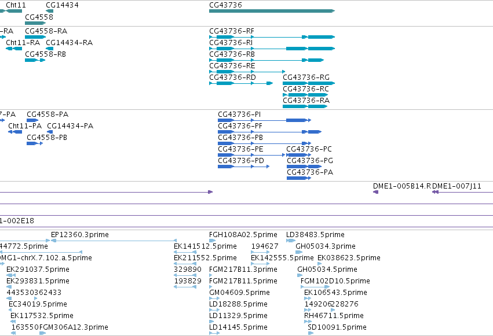Select transcript Cht11-RA
The image size is (493, 336).
[14, 49]
